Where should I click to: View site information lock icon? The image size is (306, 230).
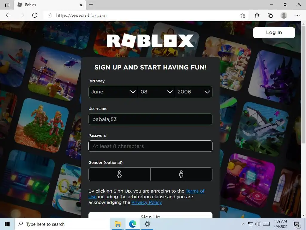(50, 15)
